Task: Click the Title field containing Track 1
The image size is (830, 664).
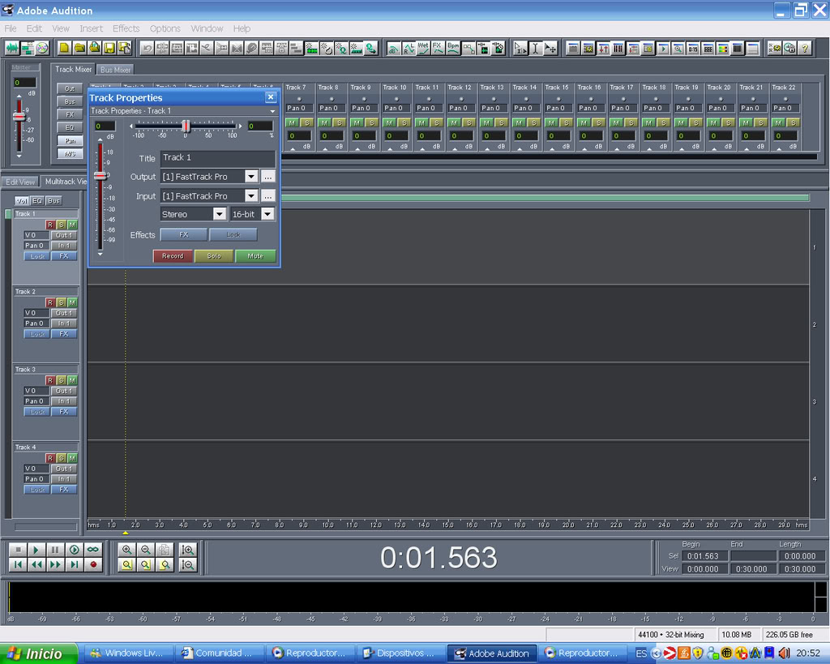Action: (x=217, y=157)
